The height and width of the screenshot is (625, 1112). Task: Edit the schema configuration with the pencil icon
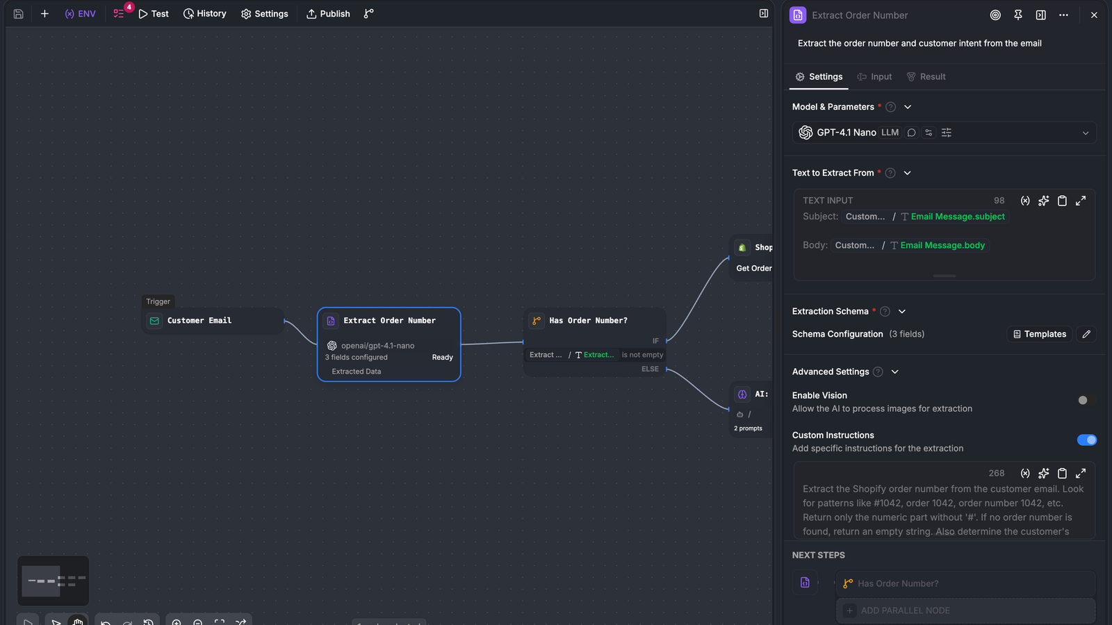(1086, 334)
